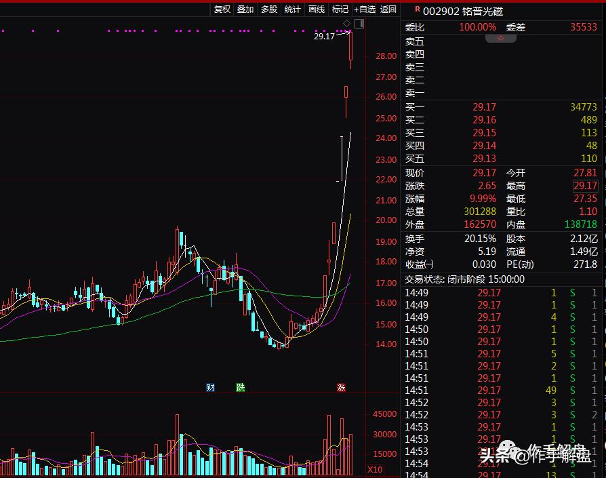Click the split-screen layout icon near the chart top
This screenshot has width=606, height=478.
[360, 23]
